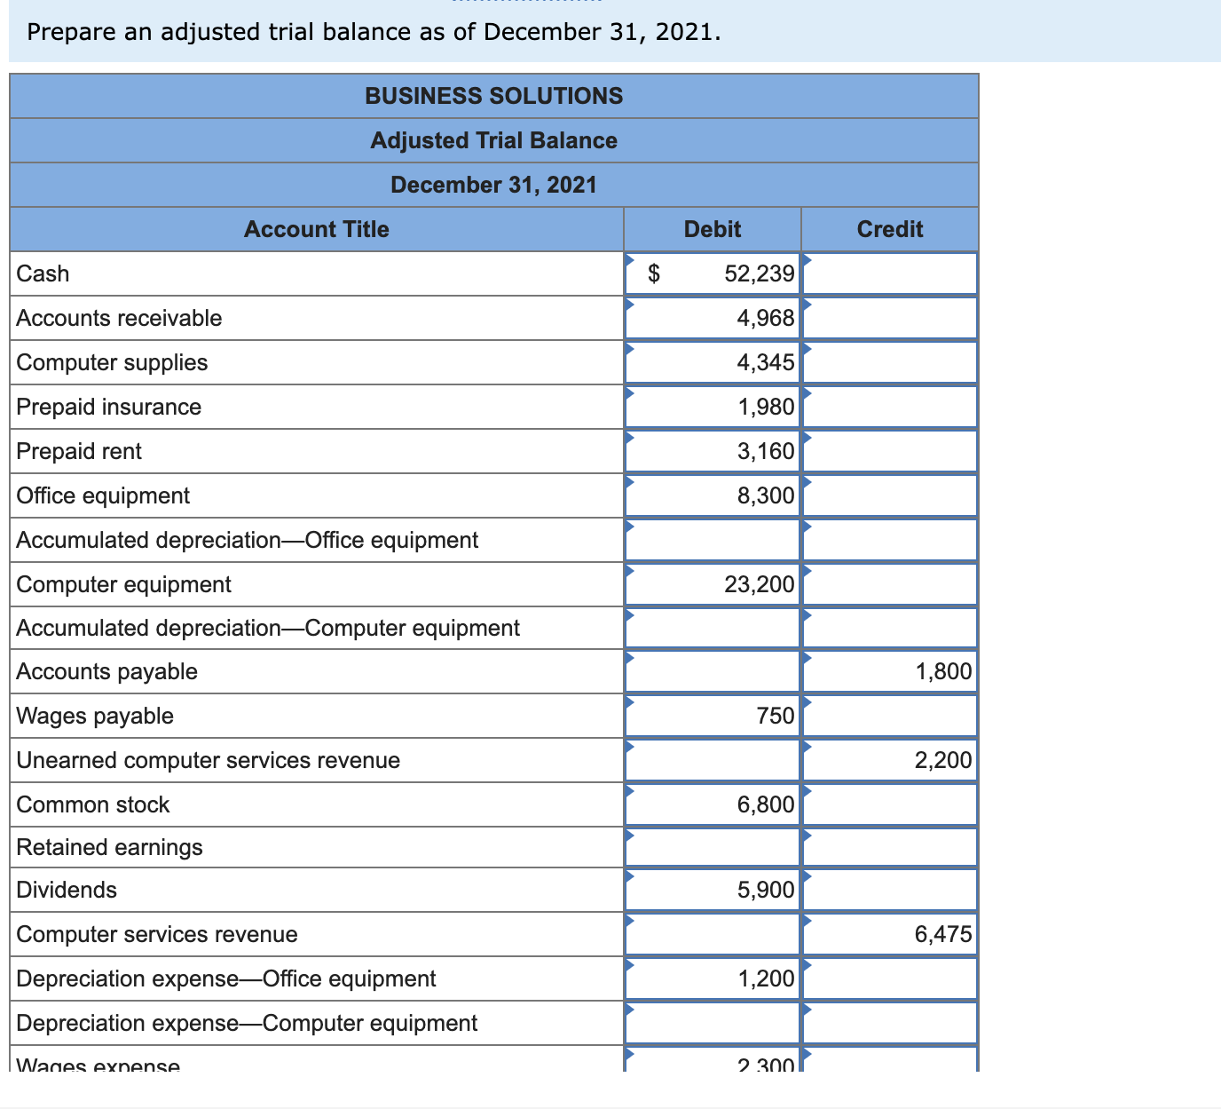
Task: Click the Accounts payable account title
Action: click(106, 671)
